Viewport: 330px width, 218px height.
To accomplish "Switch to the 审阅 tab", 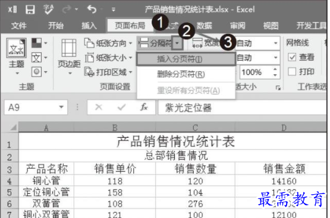I will coord(238,26).
